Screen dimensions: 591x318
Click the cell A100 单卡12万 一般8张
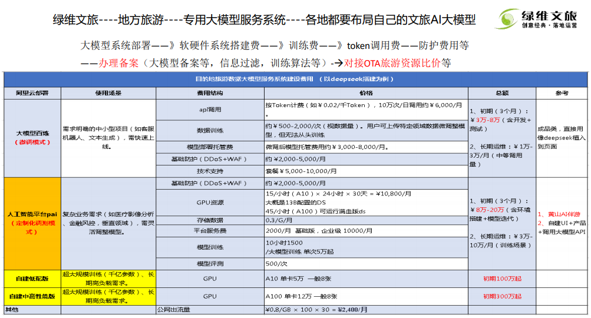tap(366, 297)
